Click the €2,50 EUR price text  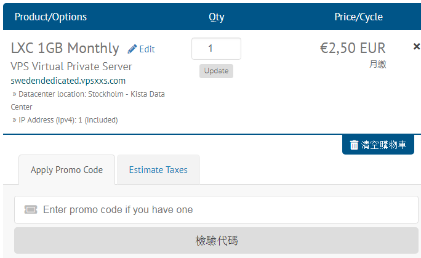[353, 48]
